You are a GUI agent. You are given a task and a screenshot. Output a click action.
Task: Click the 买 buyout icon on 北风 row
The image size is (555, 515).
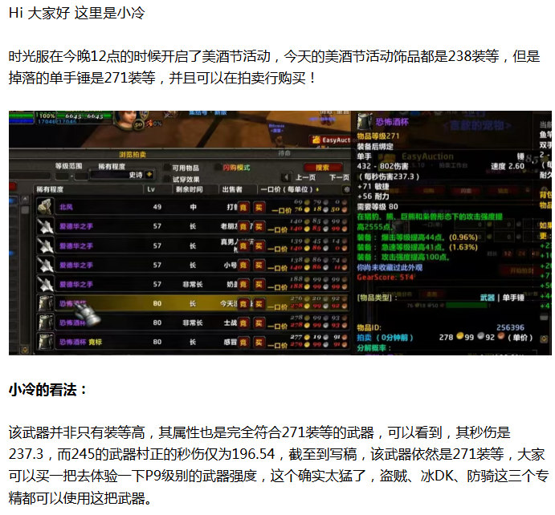click(259, 208)
